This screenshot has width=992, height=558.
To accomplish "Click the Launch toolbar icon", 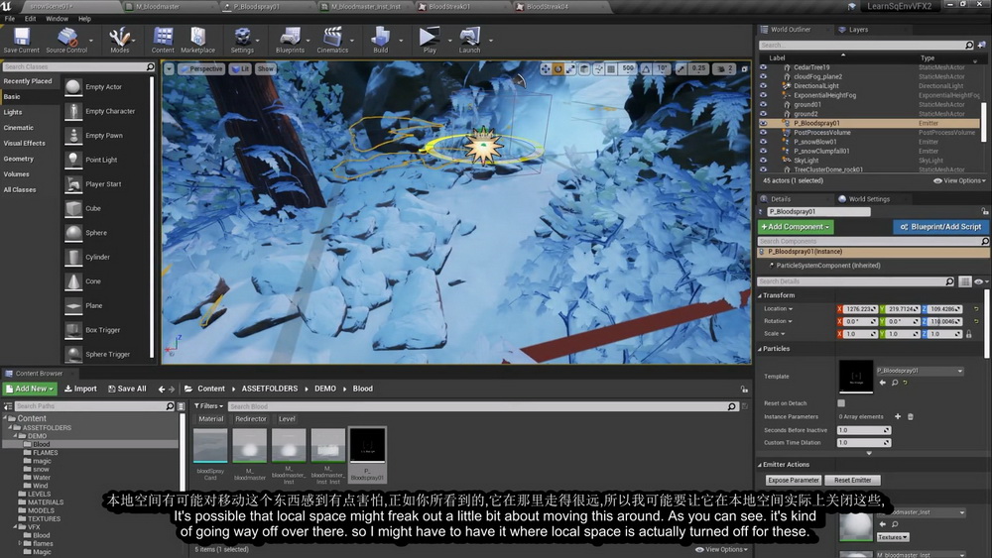I will (469, 41).
